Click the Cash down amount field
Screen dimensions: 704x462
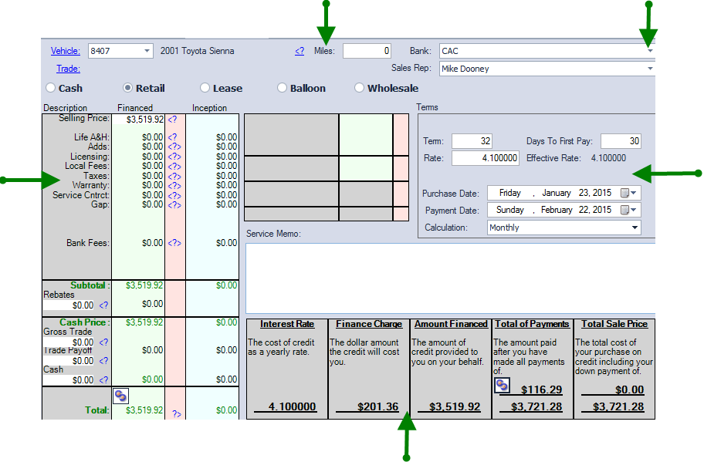tap(69, 380)
